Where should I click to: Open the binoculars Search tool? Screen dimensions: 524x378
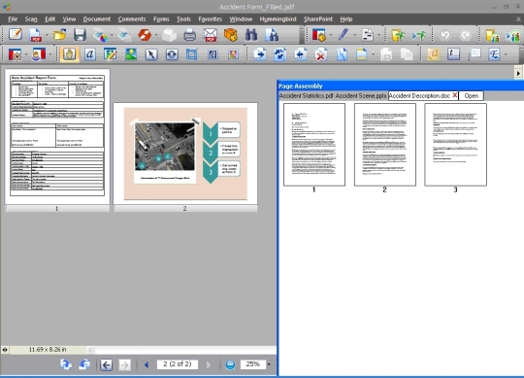coord(251,35)
